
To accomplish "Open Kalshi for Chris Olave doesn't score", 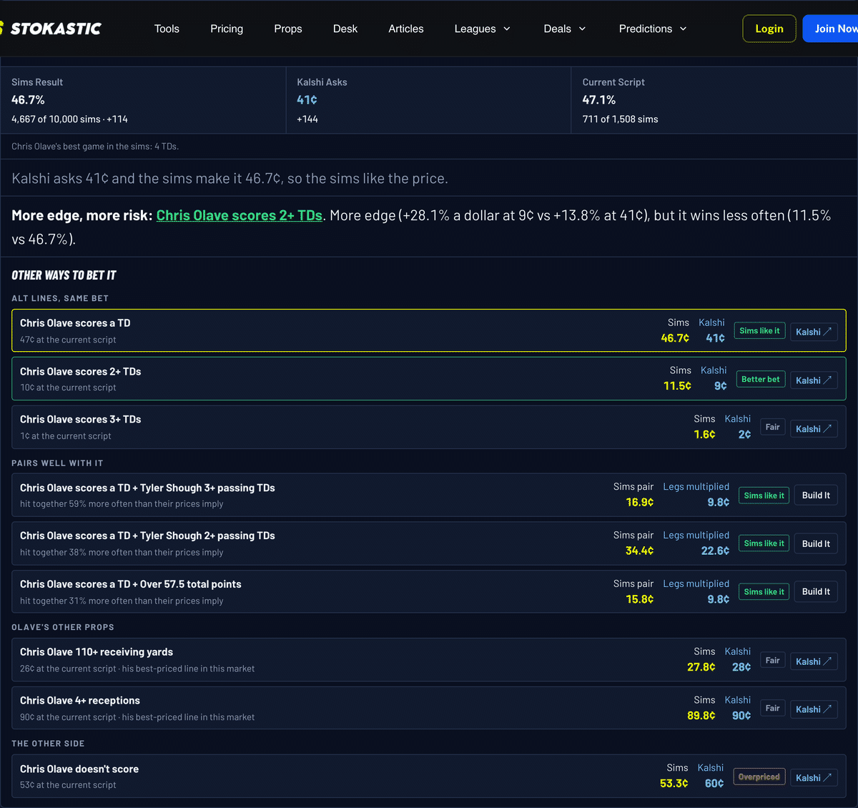I will pyautogui.click(x=814, y=778).
